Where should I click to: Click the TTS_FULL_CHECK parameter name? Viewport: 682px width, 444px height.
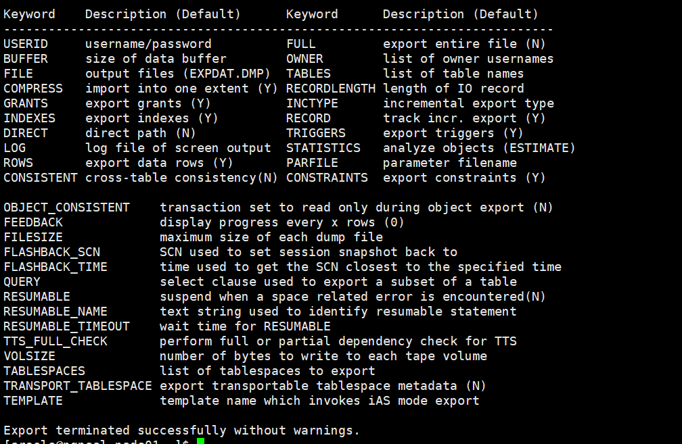click(x=55, y=341)
